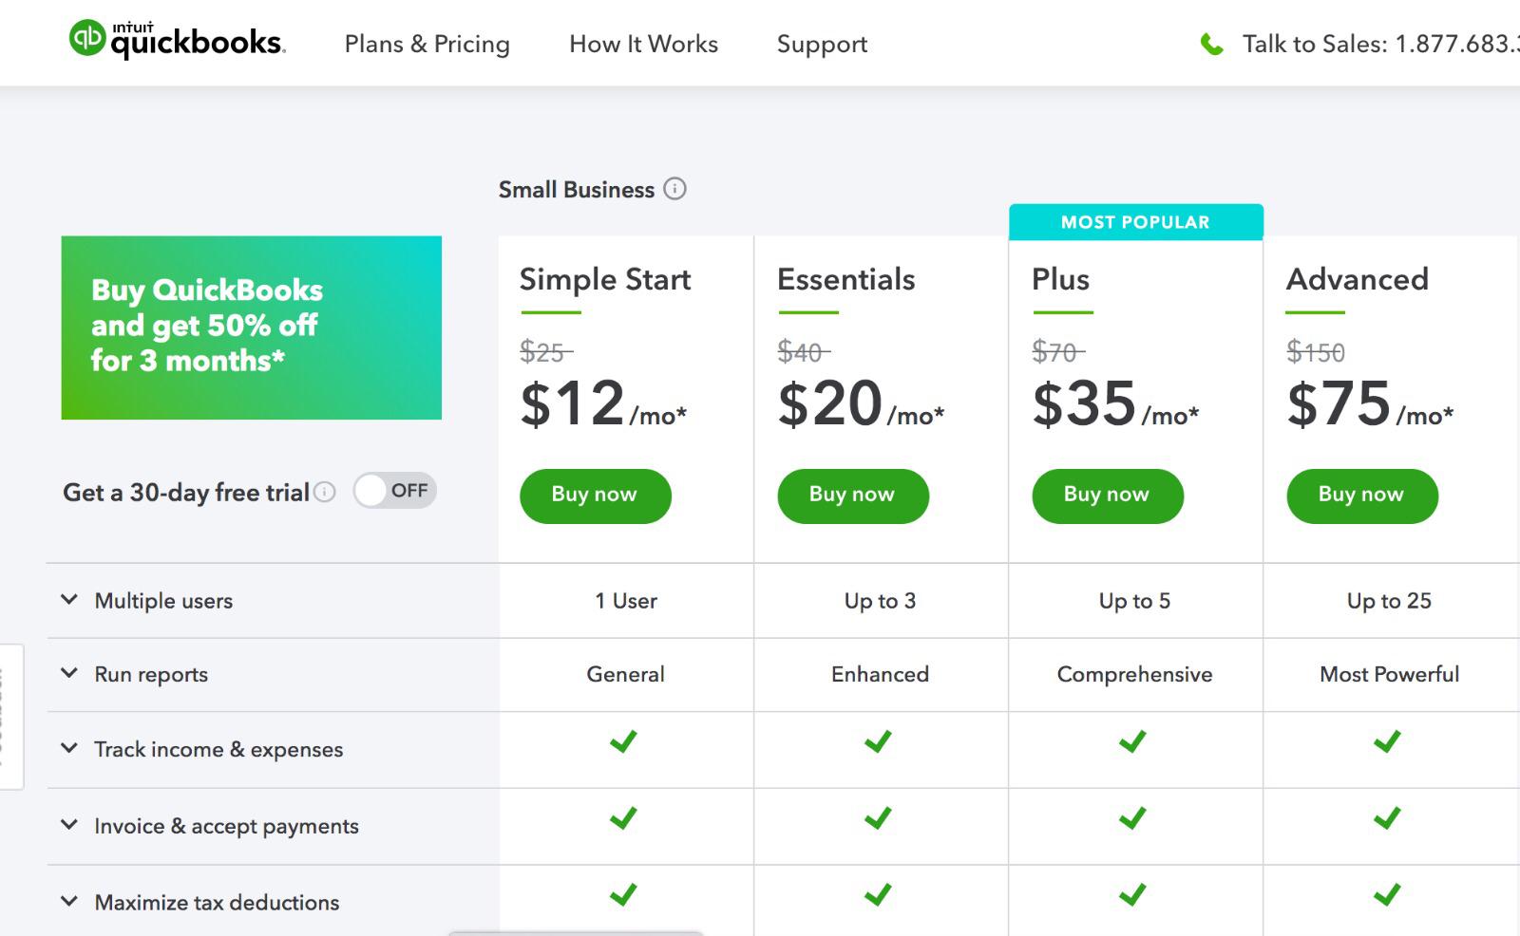Click Advanced plan's Invoice payments checkmark
1520x936 pixels.
pyautogui.click(x=1387, y=817)
